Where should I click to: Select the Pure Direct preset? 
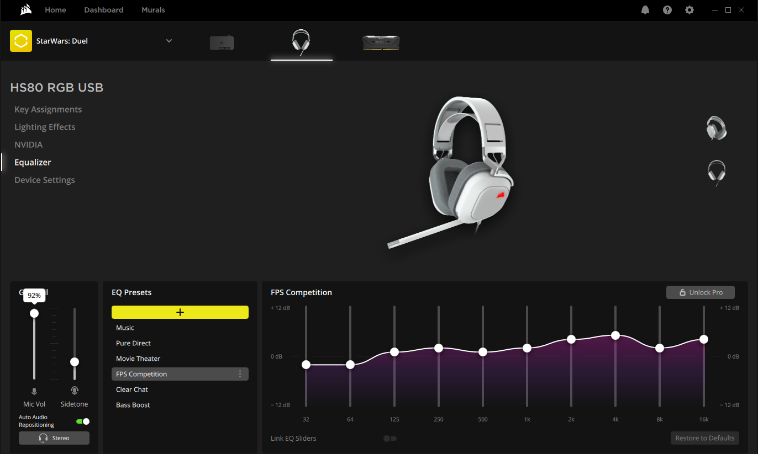[180, 343]
